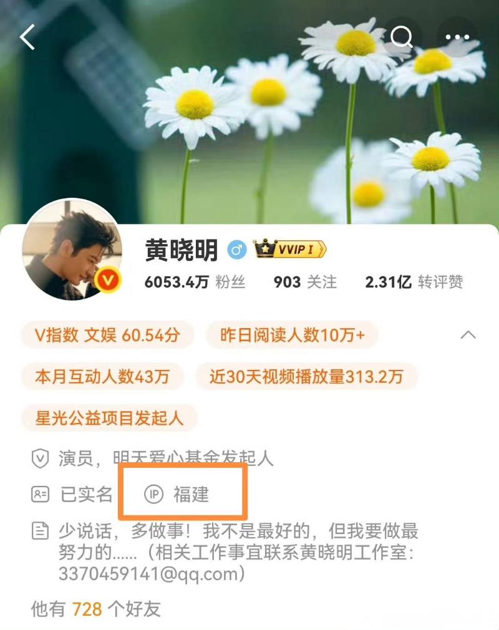Collapse the stats tags with chevron
This screenshot has width=499, height=630.
click(x=468, y=335)
